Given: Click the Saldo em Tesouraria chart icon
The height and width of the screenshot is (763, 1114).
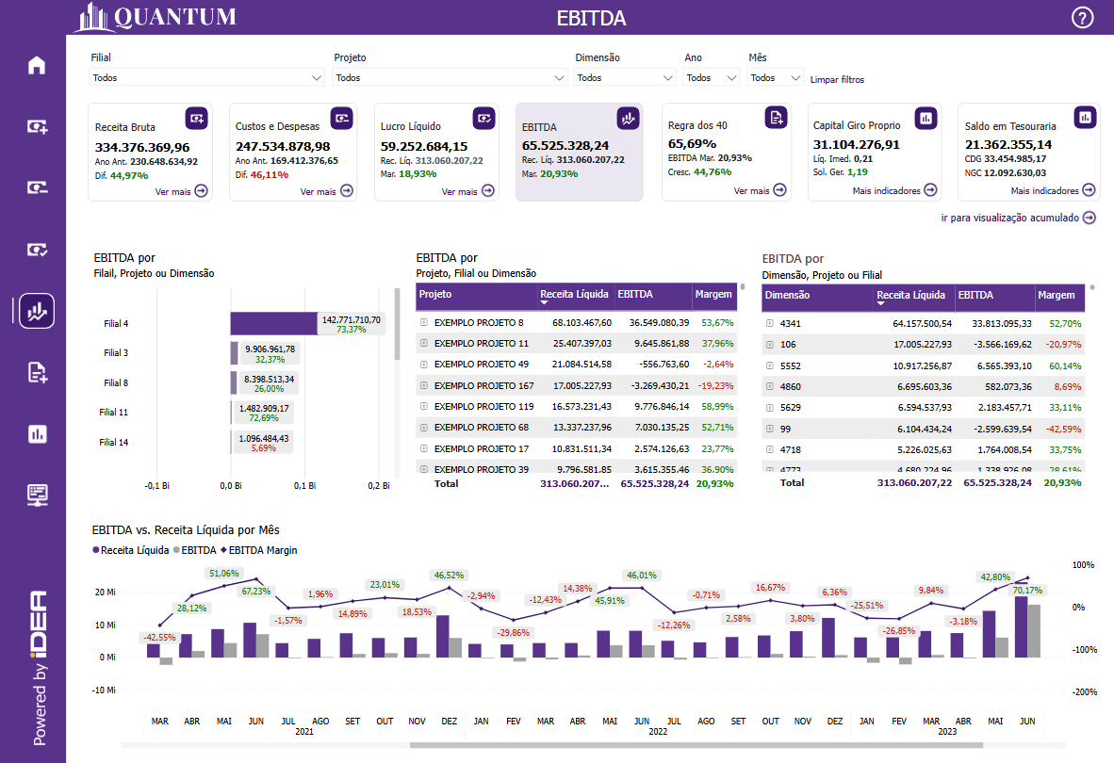Looking at the screenshot, I should [1086, 118].
